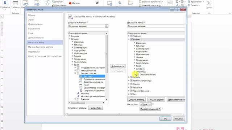Open the Магазин store add-in button
Image resolution: width=232 pixels, height=130 pixels.
74,3
